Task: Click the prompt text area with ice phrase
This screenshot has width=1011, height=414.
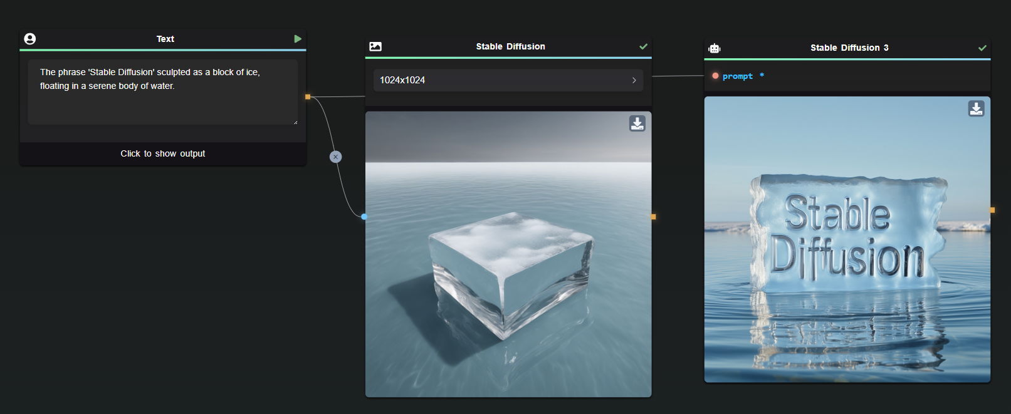Action: tap(163, 92)
